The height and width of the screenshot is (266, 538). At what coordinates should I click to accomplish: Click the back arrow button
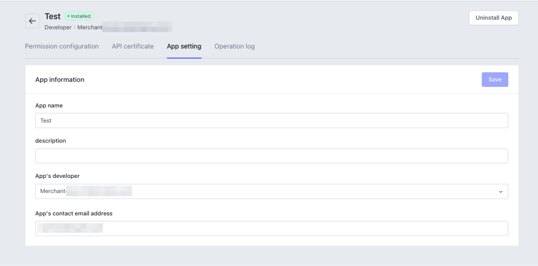pyautogui.click(x=32, y=21)
